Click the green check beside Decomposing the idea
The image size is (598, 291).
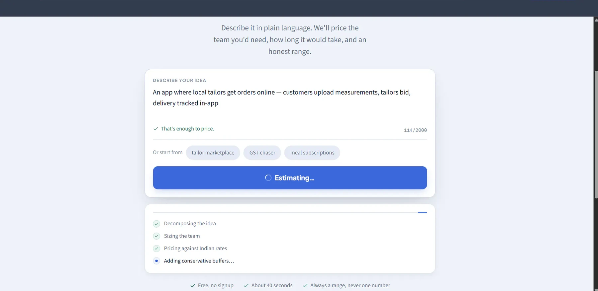click(156, 224)
